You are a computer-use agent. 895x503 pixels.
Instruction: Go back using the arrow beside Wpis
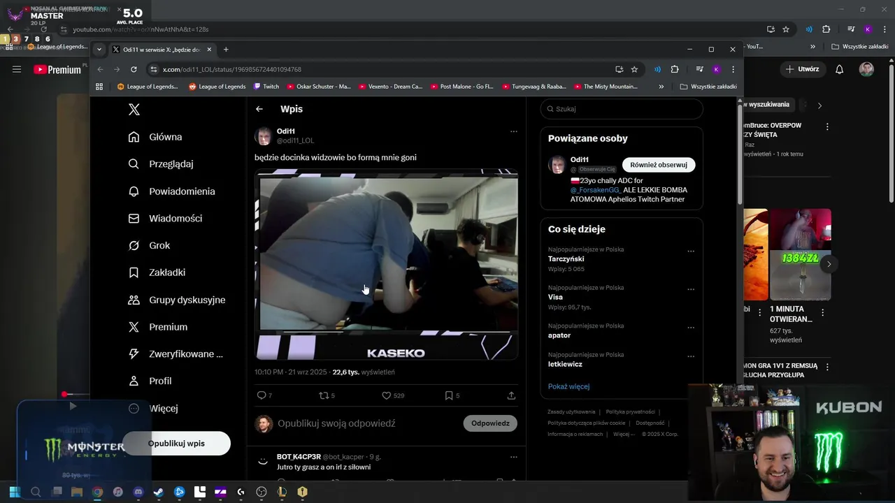tap(259, 109)
